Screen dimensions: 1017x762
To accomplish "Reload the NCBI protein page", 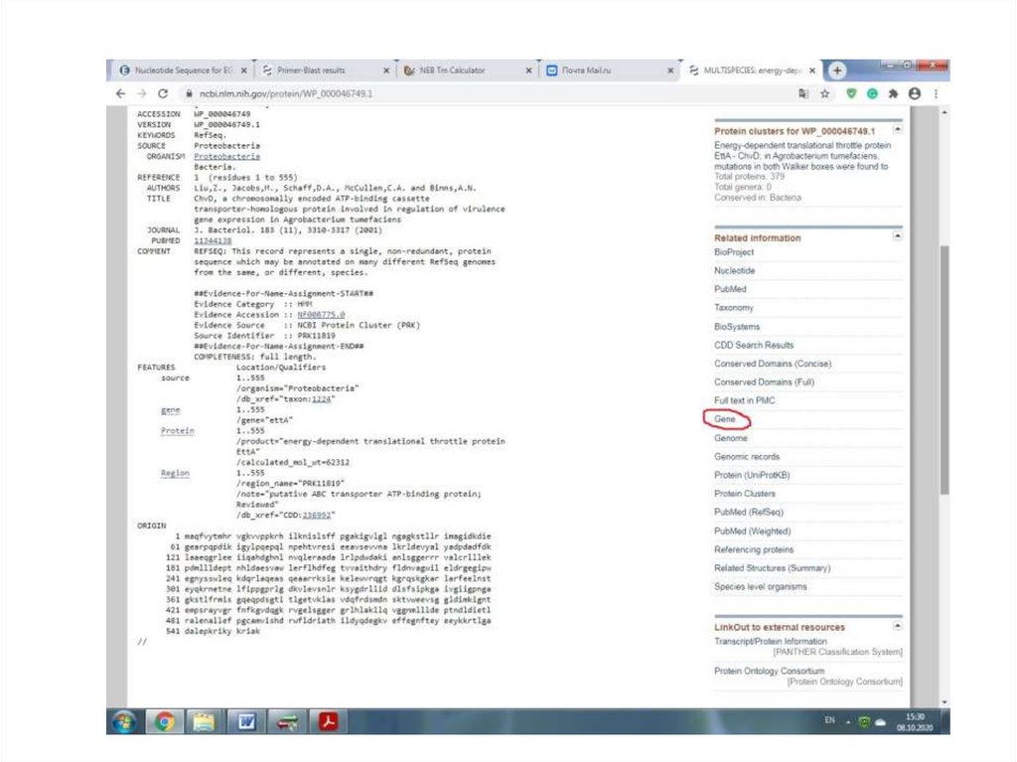I will [163, 93].
